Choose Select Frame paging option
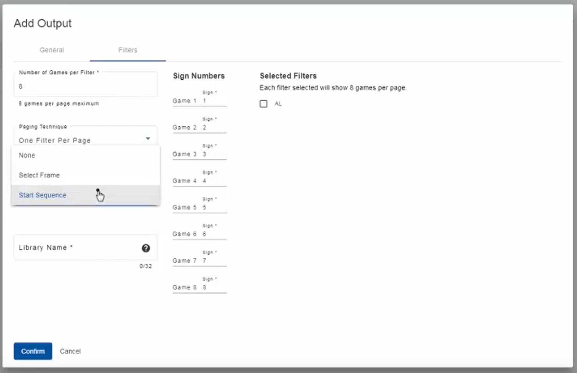 coord(39,175)
